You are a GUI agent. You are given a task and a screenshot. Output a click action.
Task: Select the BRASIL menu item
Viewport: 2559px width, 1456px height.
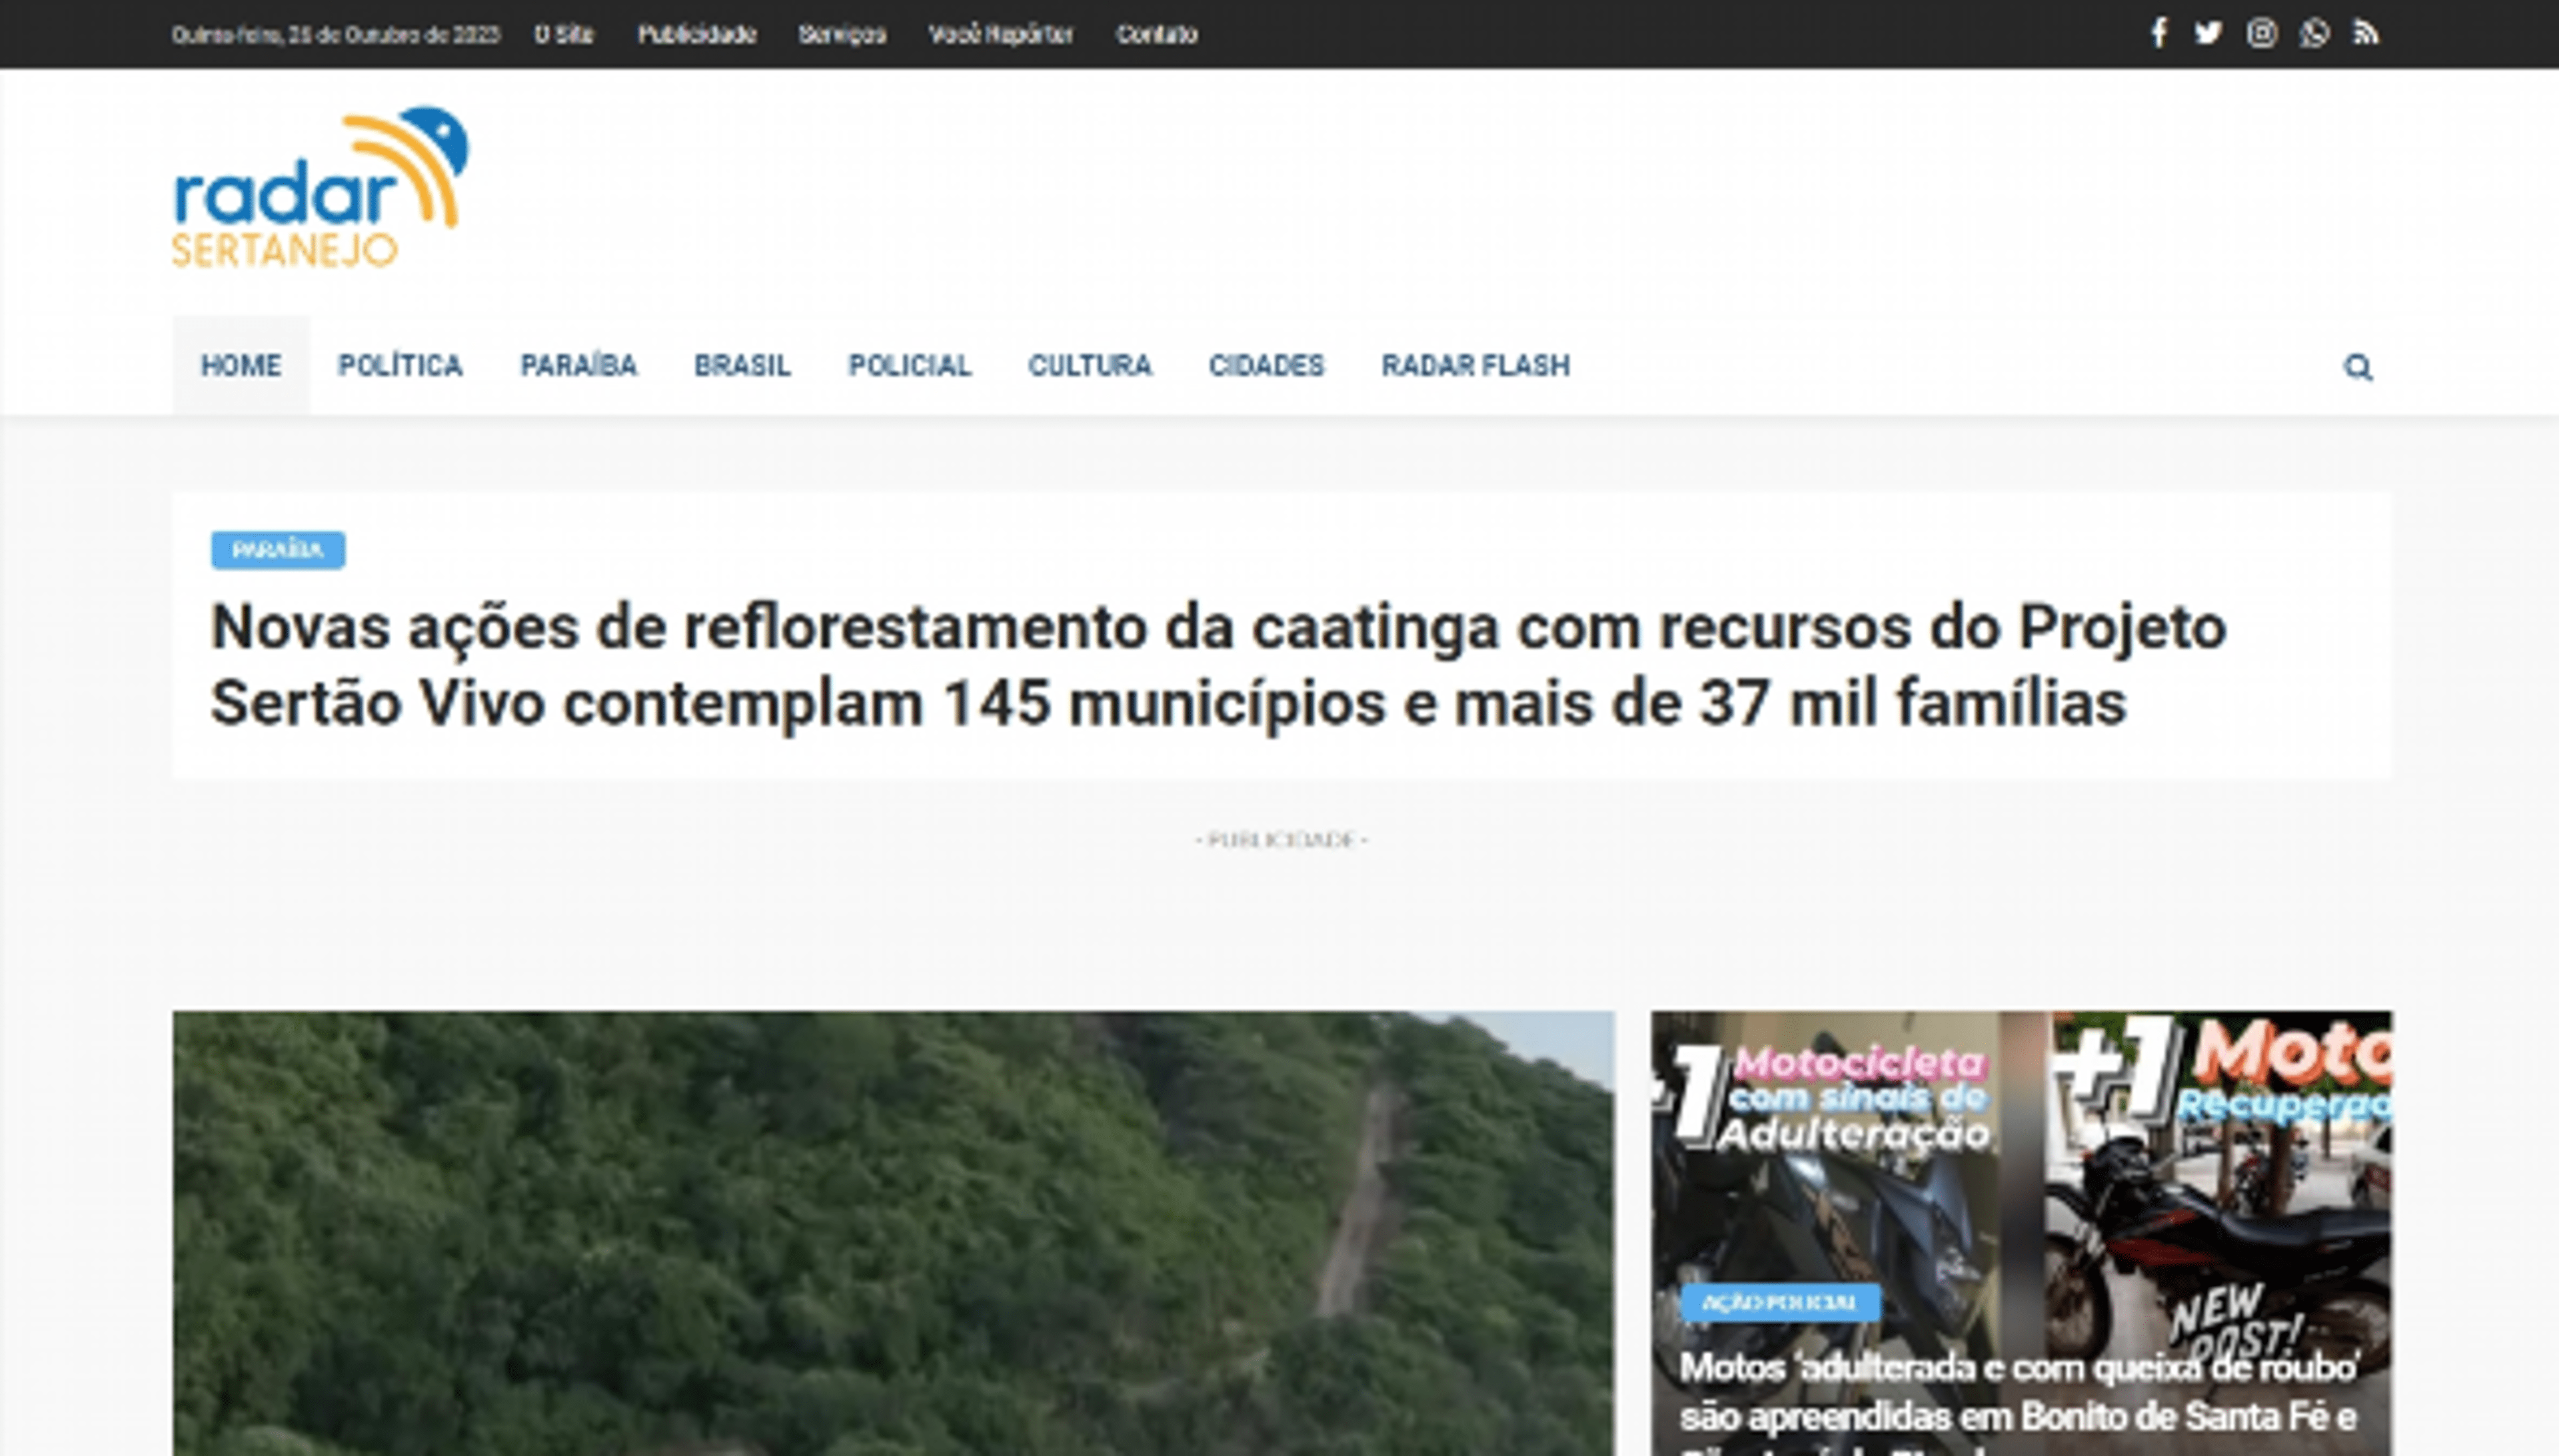pos(741,366)
